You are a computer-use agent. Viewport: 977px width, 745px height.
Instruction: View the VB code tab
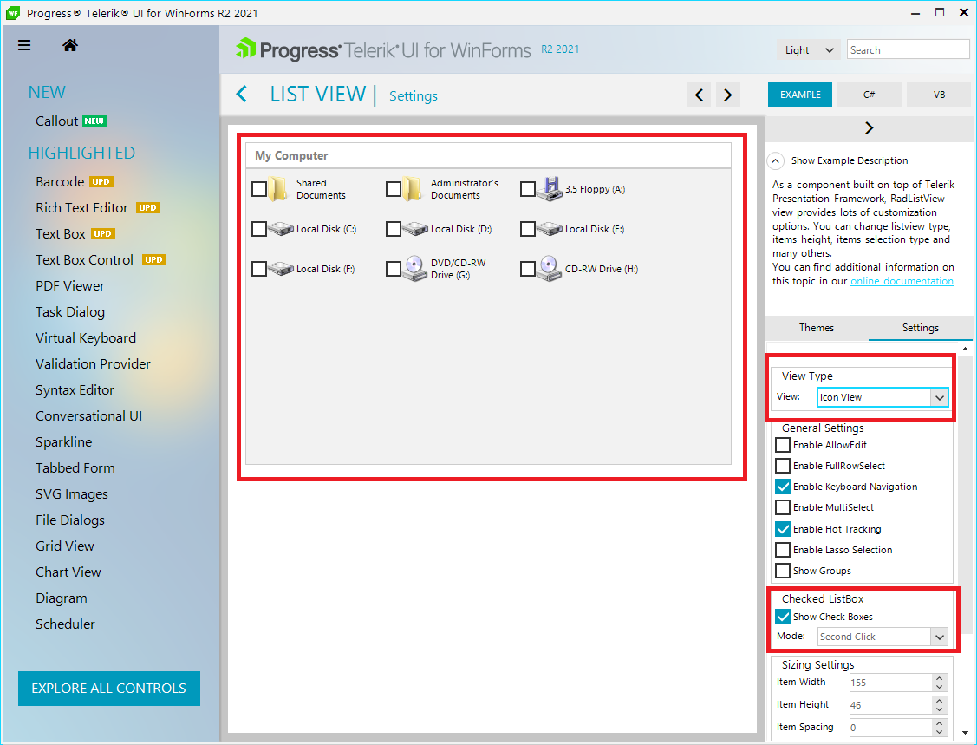(x=939, y=95)
